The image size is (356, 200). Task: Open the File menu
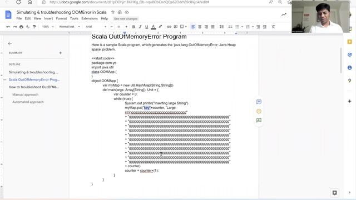(19, 18)
